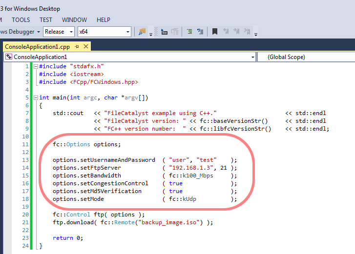Go to next bookmark icon
The image size is (355, 254).
tap(237, 32)
